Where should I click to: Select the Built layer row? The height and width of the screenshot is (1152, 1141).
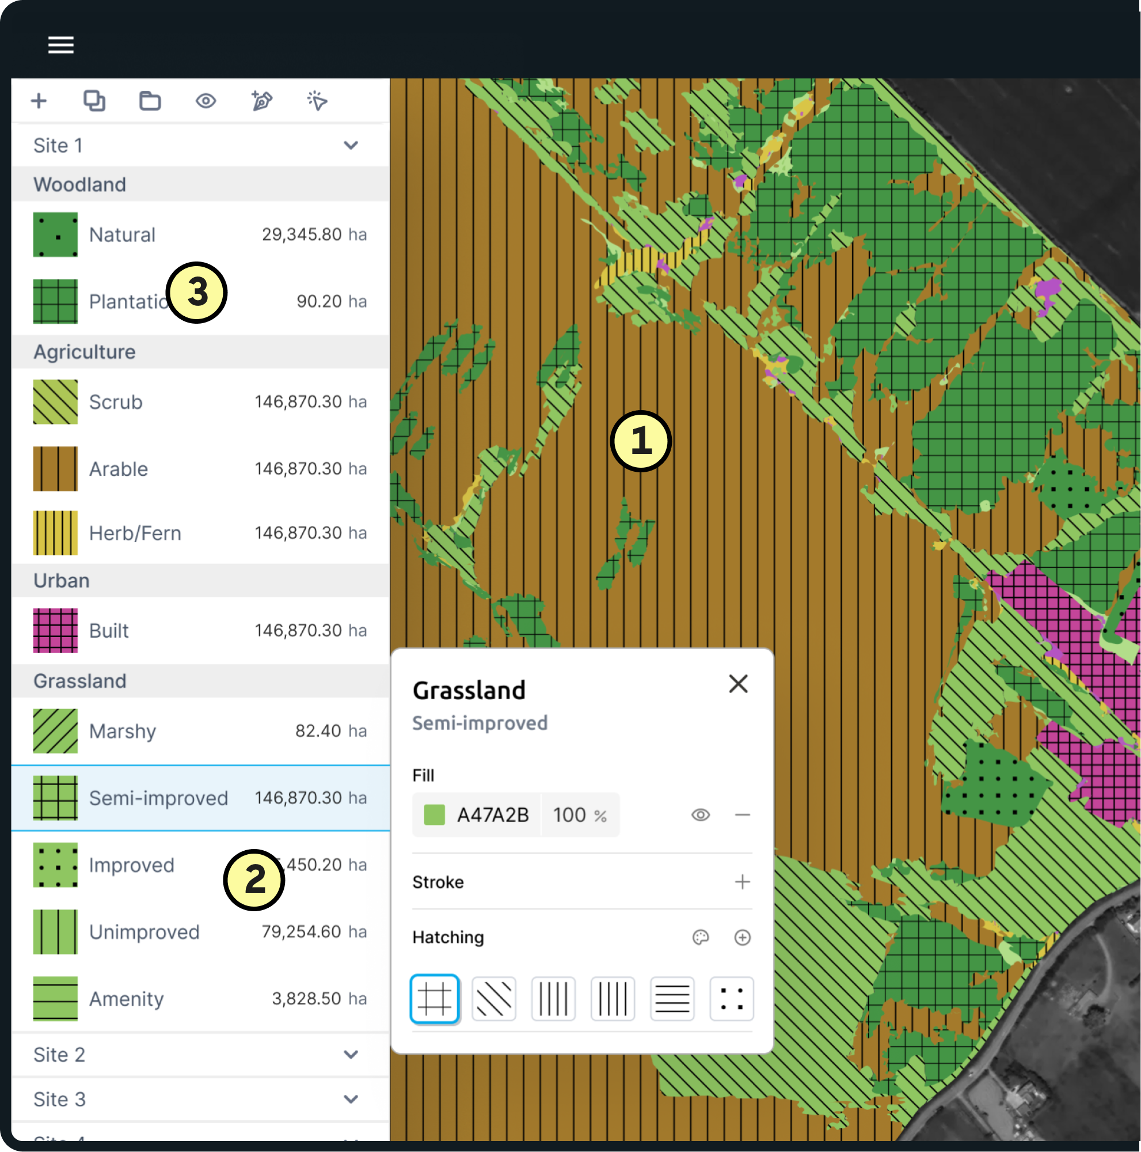201,631
